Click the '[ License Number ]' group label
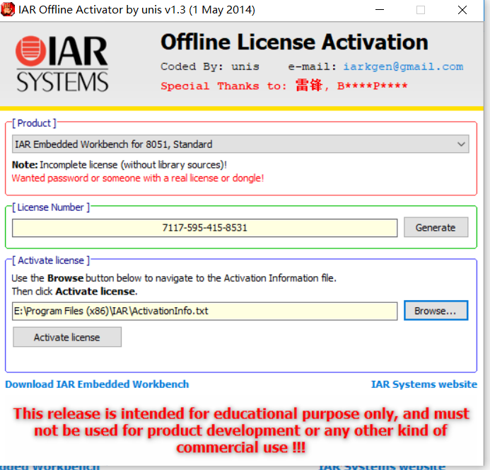Image resolution: width=490 pixels, height=470 pixels. [51, 207]
